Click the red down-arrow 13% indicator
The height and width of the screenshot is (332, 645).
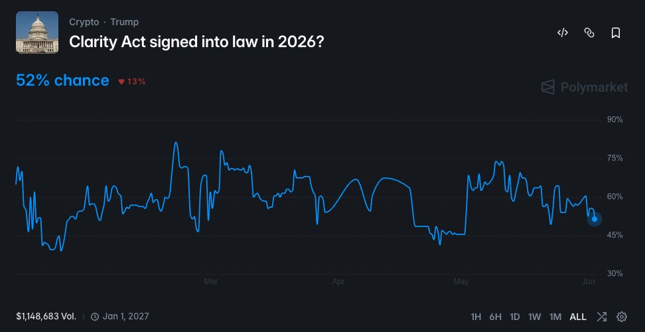[132, 82]
